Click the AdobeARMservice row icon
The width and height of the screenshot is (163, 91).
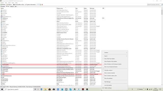coord(2,16)
